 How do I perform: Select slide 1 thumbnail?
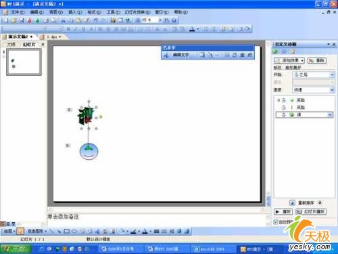click(24, 62)
